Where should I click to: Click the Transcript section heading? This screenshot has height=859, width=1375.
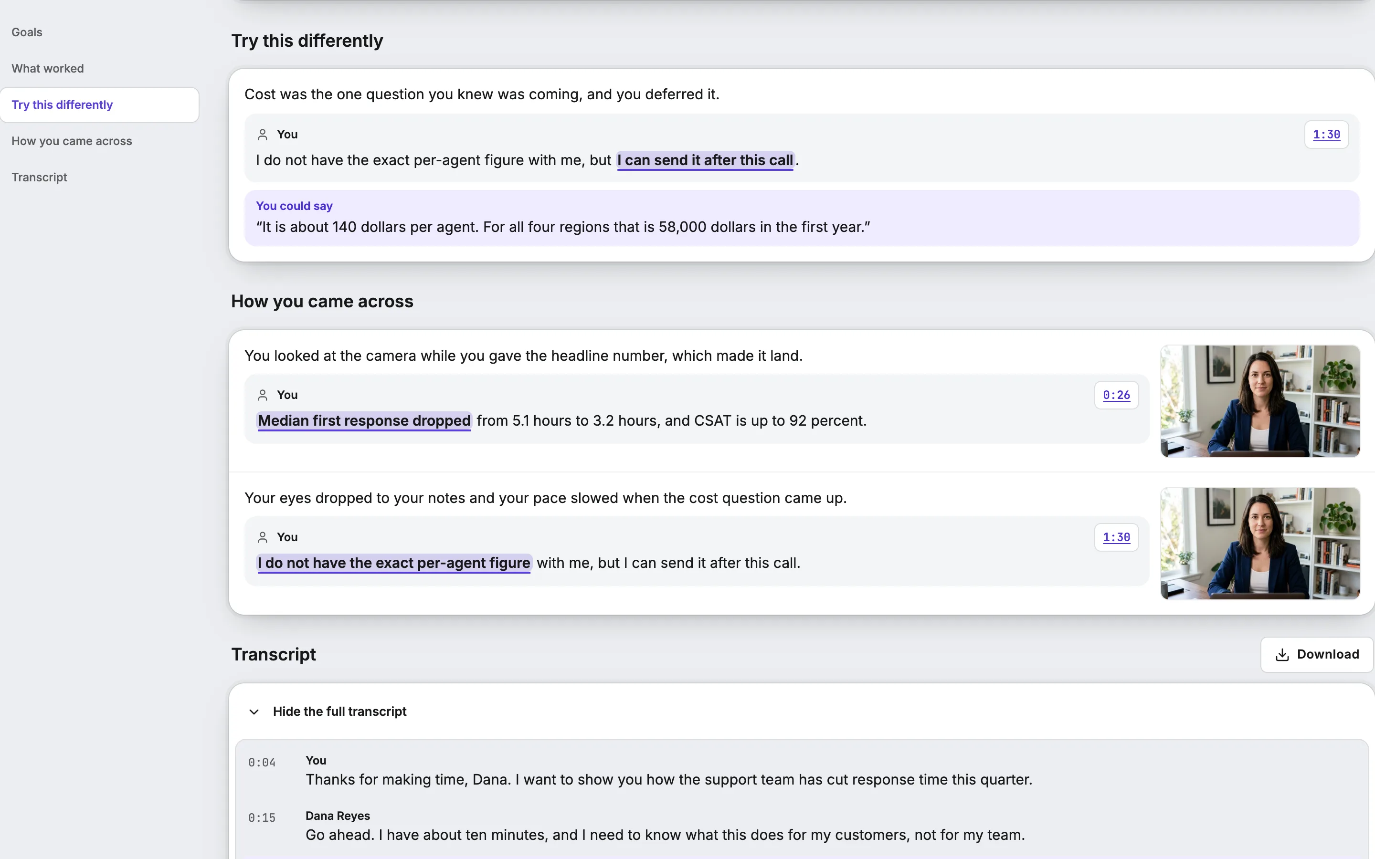(x=273, y=654)
